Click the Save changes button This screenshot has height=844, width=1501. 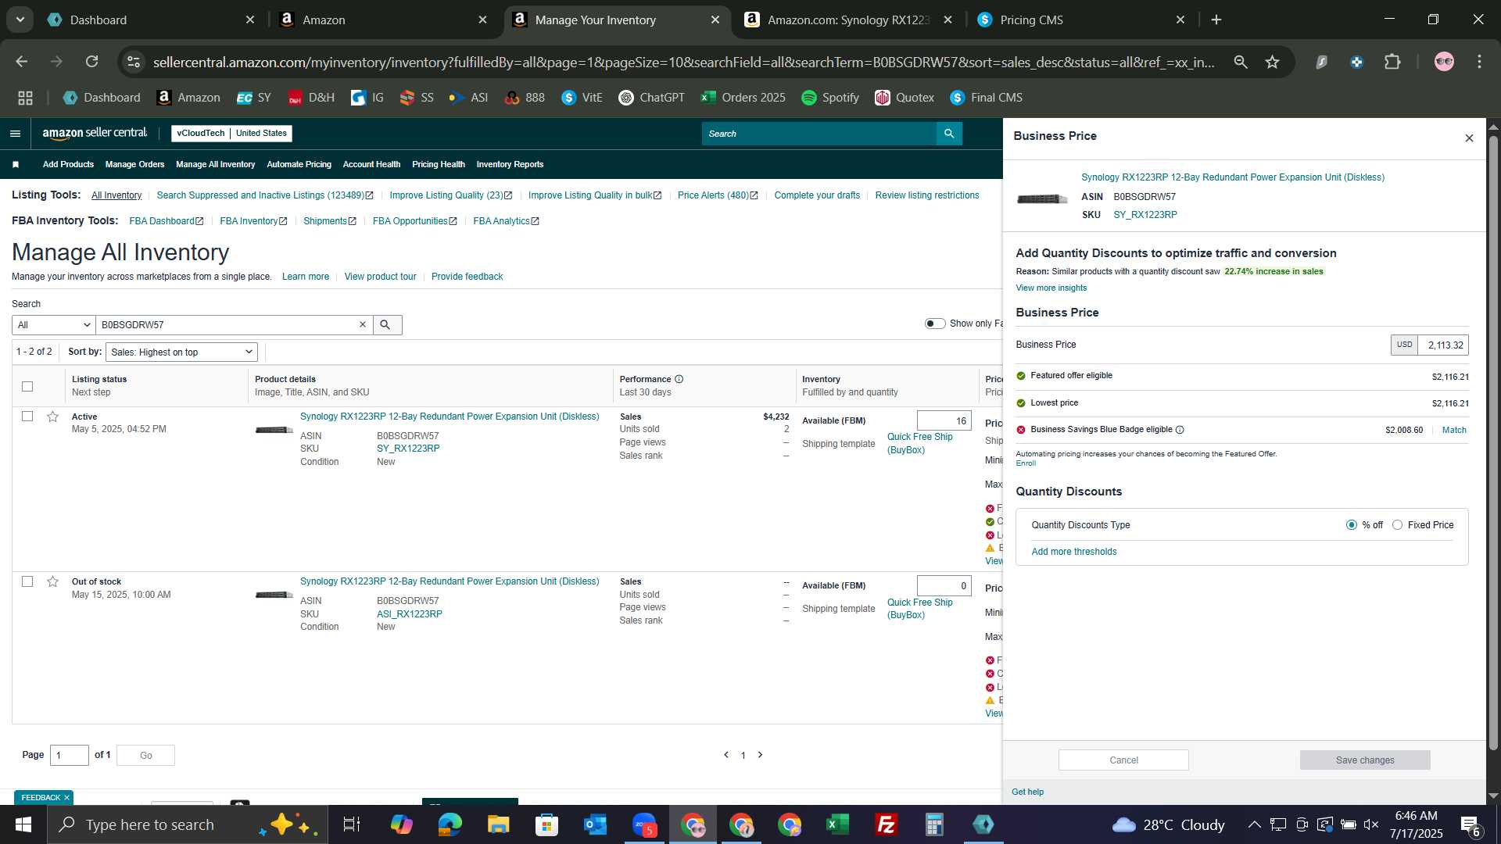(x=1365, y=760)
